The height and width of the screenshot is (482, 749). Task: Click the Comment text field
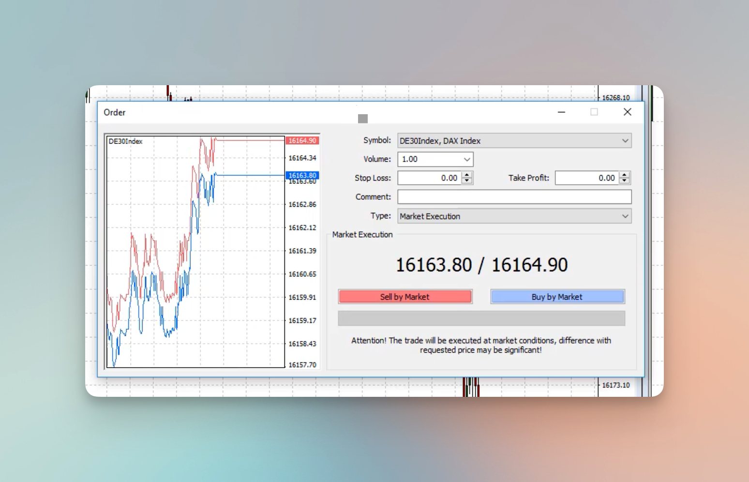514,197
